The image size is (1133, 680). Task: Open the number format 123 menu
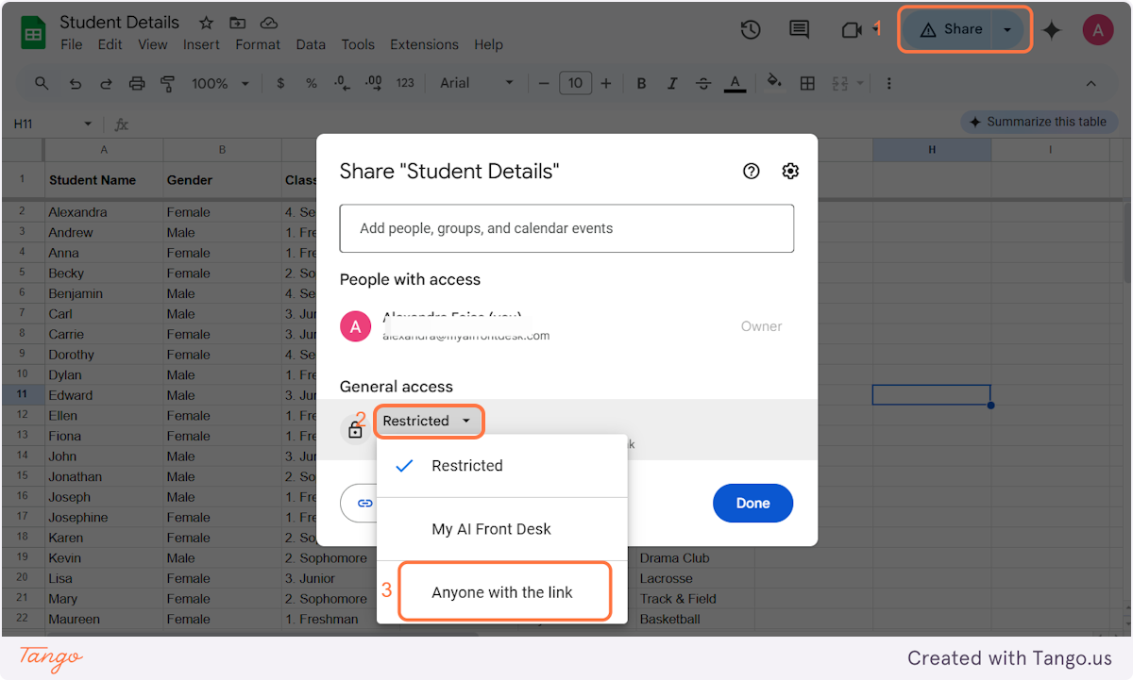pyautogui.click(x=405, y=83)
